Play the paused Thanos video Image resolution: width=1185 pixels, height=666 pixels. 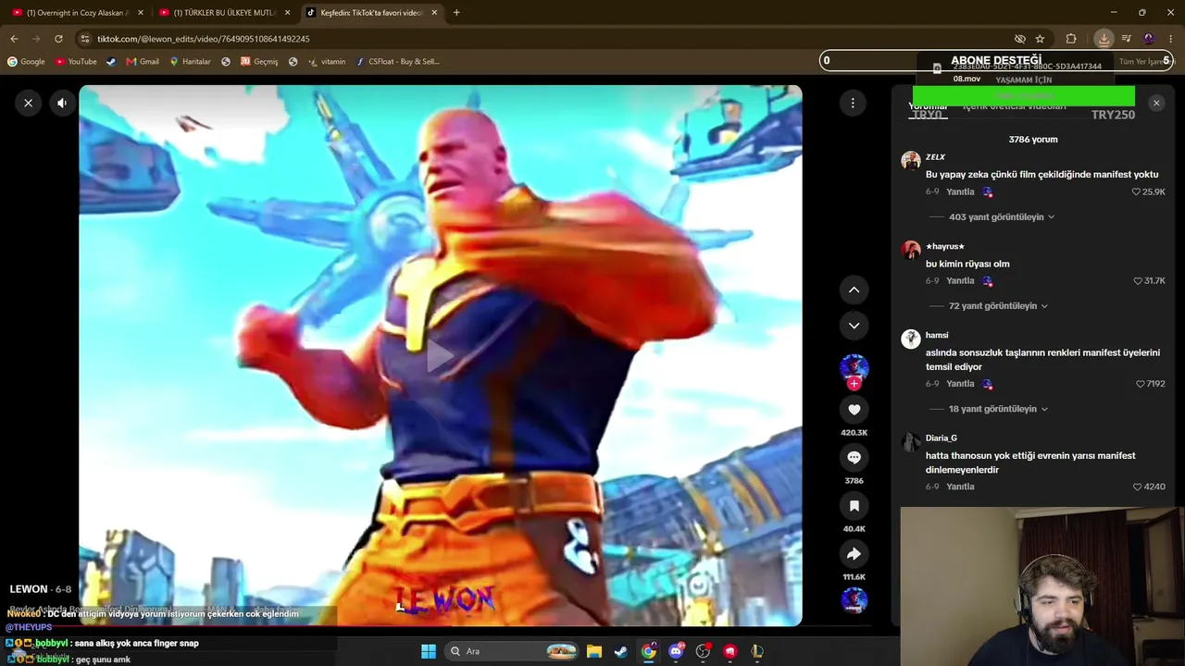pyautogui.click(x=441, y=355)
